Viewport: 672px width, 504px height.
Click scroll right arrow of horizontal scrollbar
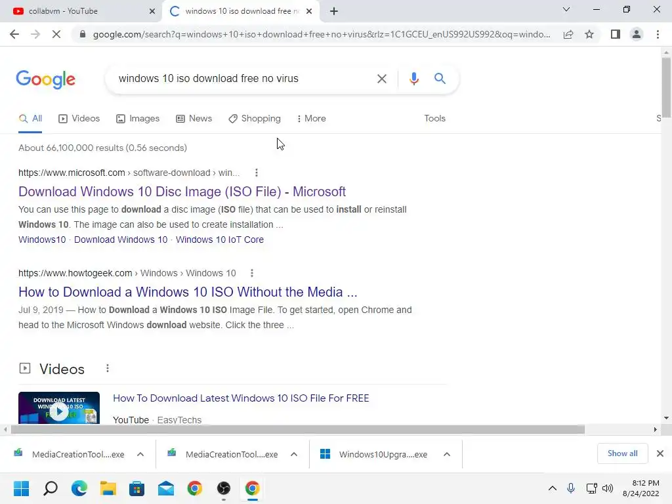point(655,429)
